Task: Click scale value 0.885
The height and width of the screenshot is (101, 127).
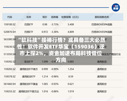Action: coord(71,62)
